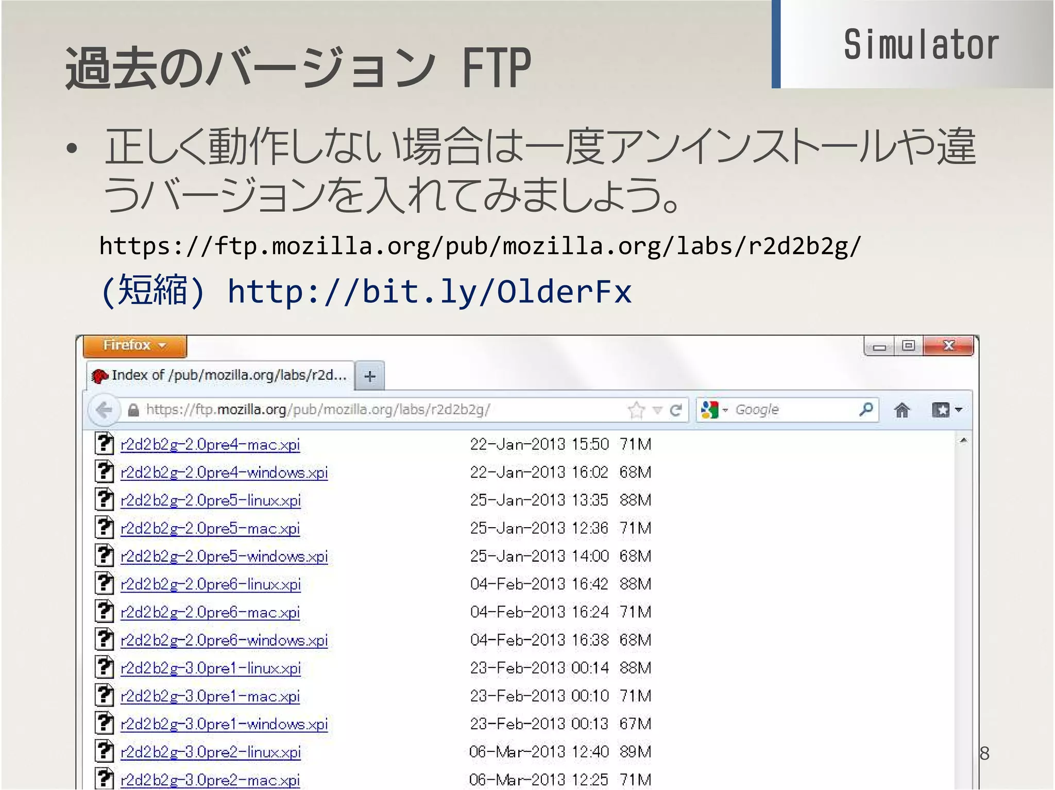Open link r2d2b2g-2.0pre5-linux.xpi
The image size is (1055, 790).
(x=211, y=500)
